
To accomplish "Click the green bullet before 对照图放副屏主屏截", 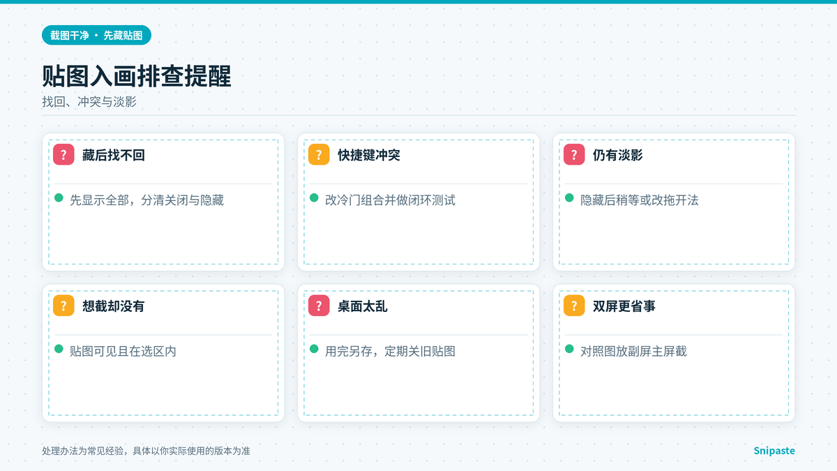I will point(569,349).
